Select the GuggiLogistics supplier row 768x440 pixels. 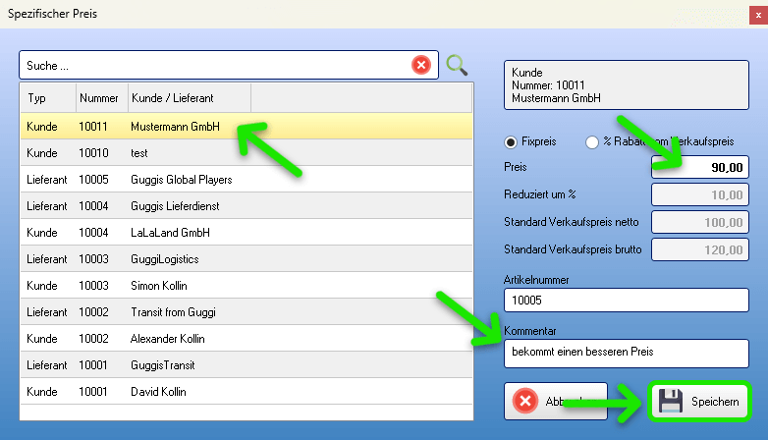[164, 259]
